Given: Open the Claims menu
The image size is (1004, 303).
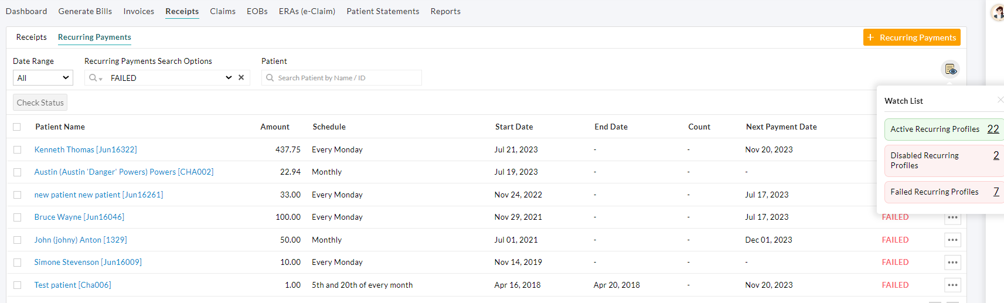Looking at the screenshot, I should [223, 11].
